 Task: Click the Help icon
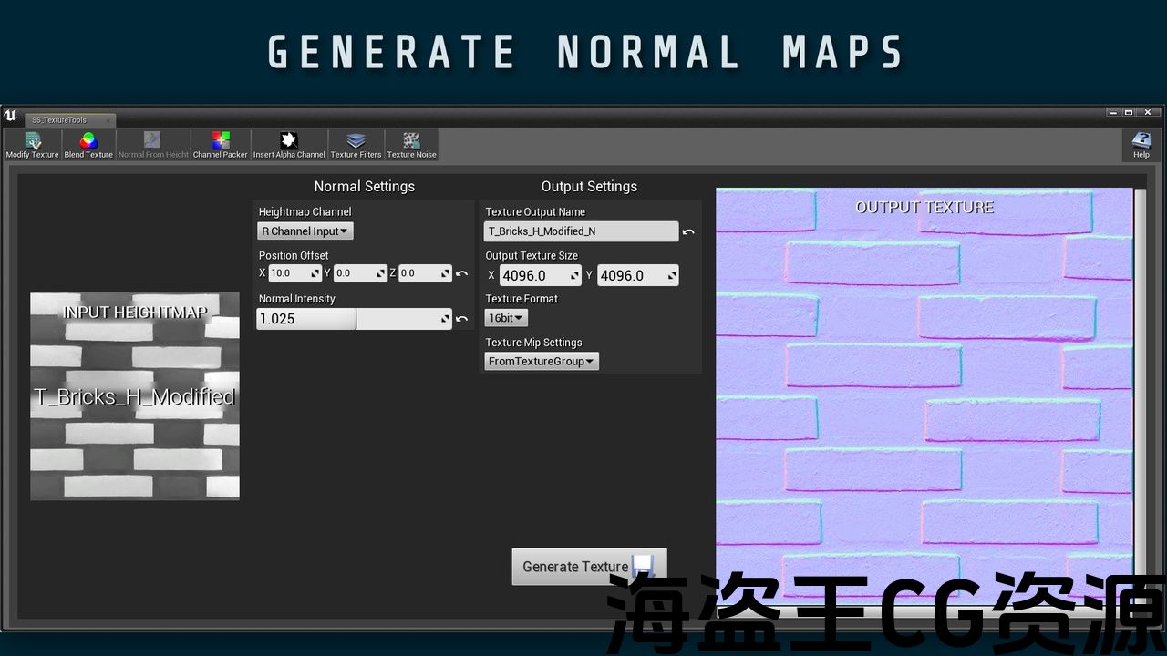pyautogui.click(x=1141, y=145)
